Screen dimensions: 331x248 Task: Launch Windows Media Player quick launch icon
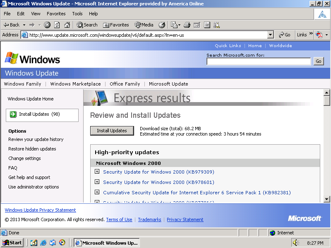click(62, 243)
